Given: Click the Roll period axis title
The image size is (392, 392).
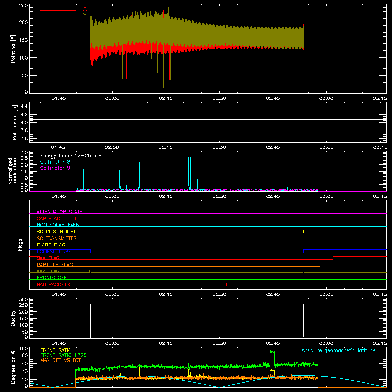Looking at the screenshot, I should tap(15, 122).
